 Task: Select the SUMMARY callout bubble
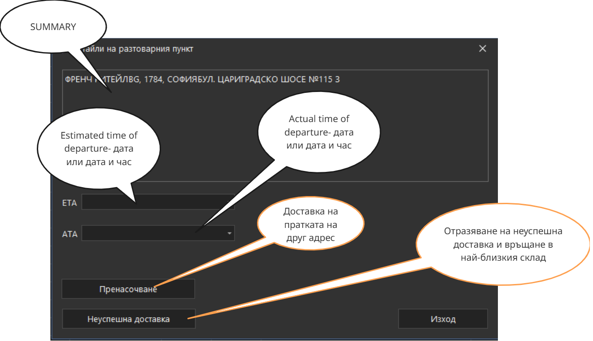pos(53,27)
